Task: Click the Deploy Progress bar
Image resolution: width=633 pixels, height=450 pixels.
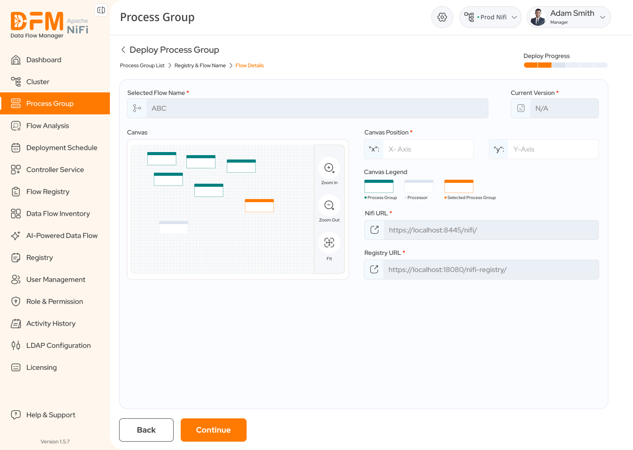Action: pos(566,65)
